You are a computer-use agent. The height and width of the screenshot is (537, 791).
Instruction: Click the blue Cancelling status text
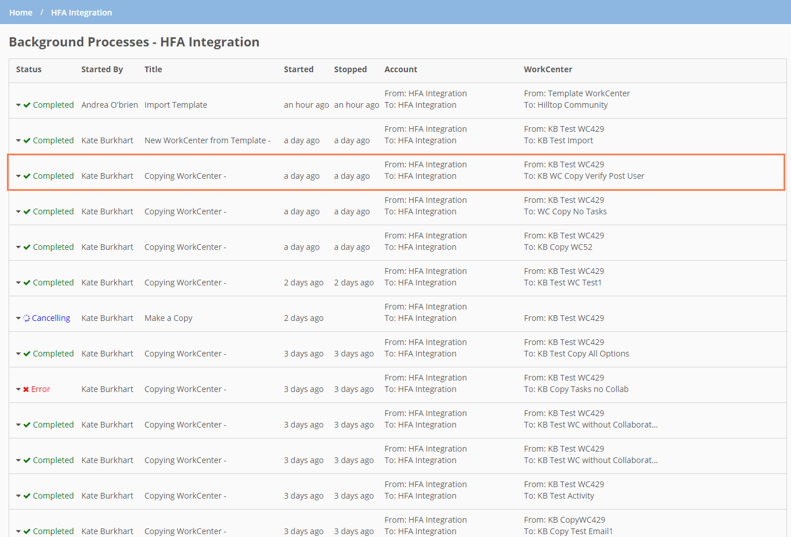click(51, 318)
